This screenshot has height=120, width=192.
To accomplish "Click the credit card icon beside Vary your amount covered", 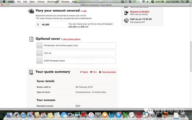I will click(x=31, y=11).
